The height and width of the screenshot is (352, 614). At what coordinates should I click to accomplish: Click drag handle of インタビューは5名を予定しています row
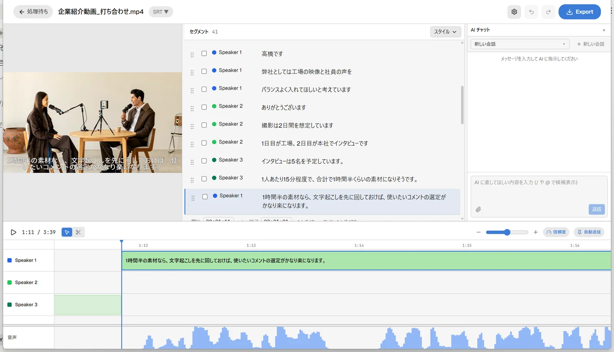click(x=192, y=162)
